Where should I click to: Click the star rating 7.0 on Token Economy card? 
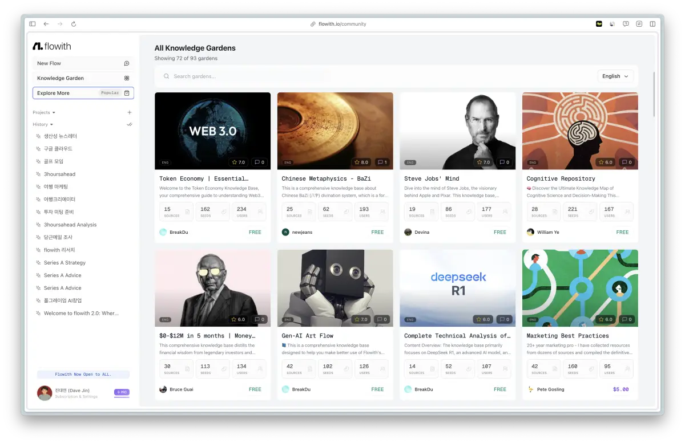click(239, 162)
